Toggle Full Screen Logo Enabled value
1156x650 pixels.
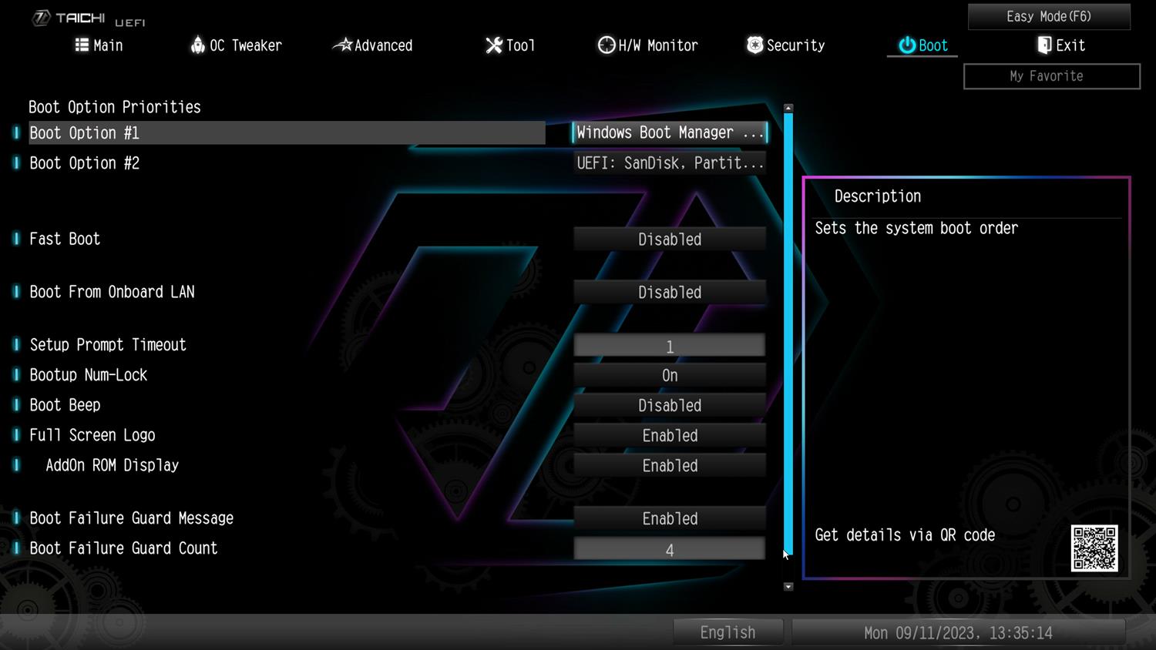click(669, 436)
